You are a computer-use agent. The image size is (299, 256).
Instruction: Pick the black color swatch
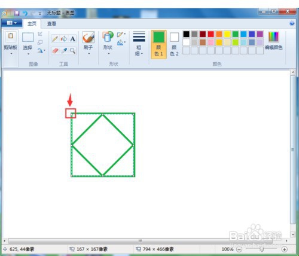coord(186,34)
